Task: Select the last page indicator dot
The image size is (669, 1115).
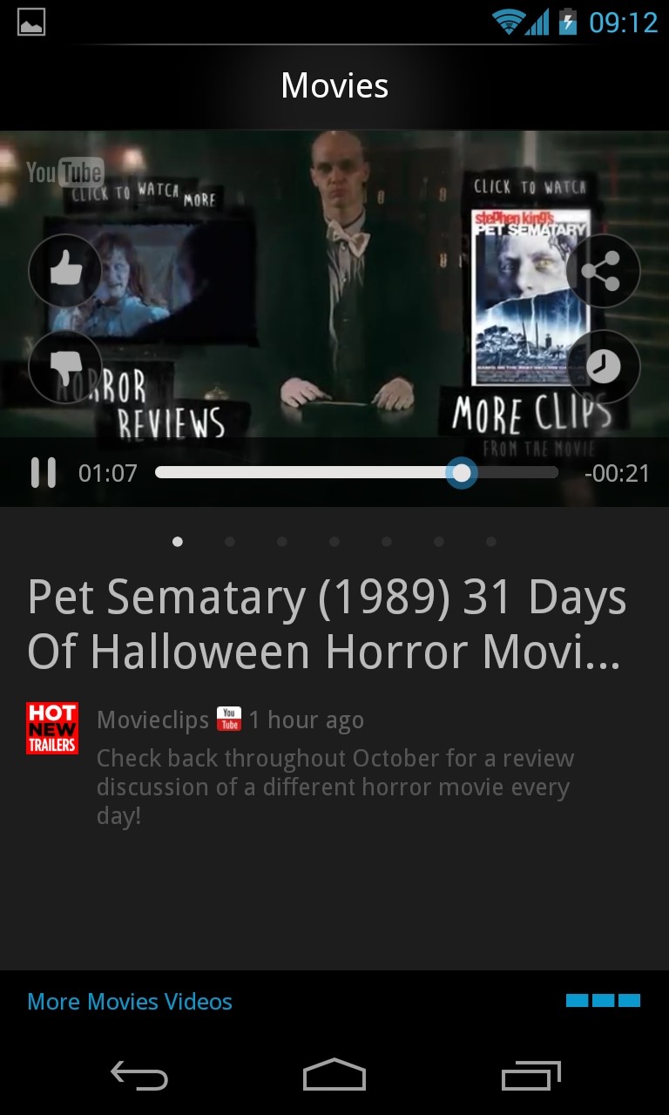Action: [x=491, y=542]
